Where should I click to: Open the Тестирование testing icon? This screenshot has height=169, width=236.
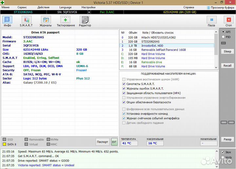pyautogui.click(x=66, y=20)
